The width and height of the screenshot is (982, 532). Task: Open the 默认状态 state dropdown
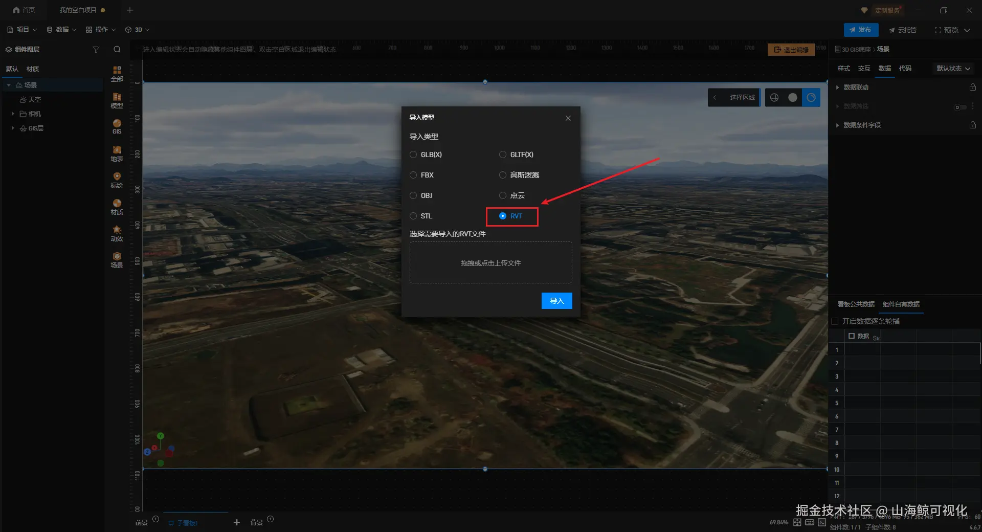tap(953, 69)
